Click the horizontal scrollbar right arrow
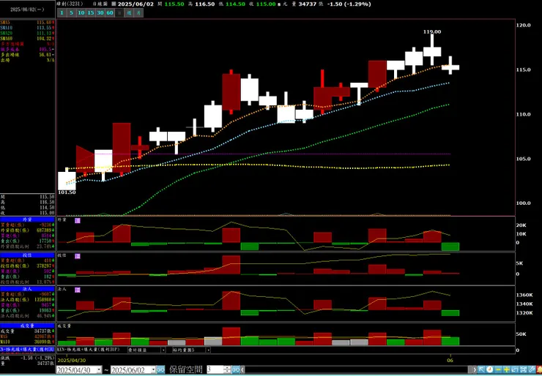 [475, 369]
